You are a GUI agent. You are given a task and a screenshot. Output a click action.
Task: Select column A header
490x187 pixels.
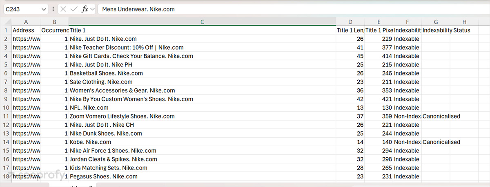pyautogui.click(x=26, y=22)
